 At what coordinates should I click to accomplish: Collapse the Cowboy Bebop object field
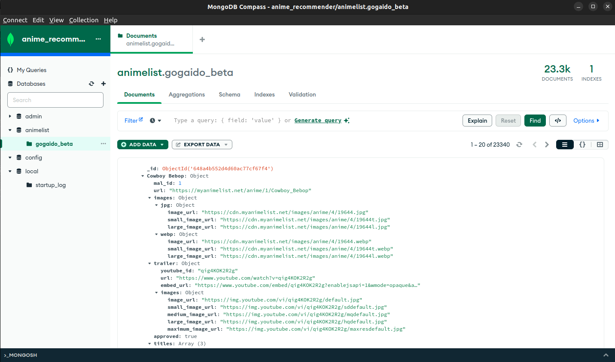(x=143, y=176)
